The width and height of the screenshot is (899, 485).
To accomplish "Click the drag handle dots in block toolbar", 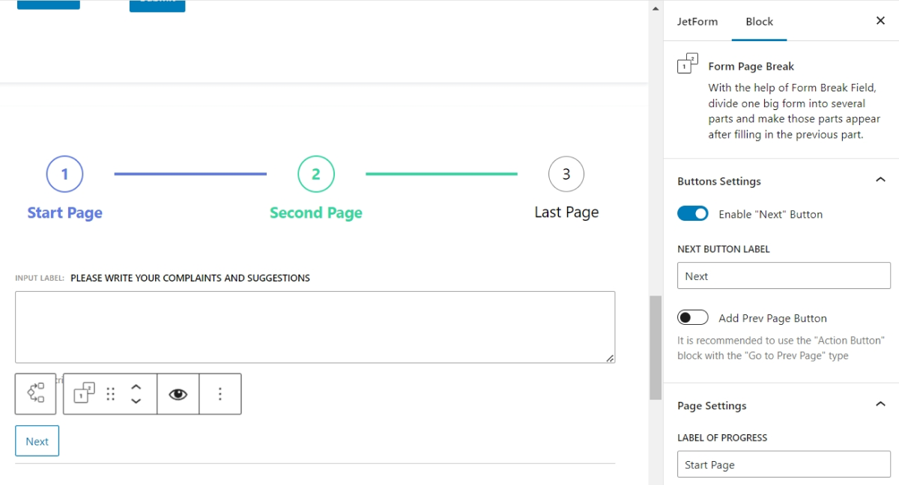I will 109,393.
